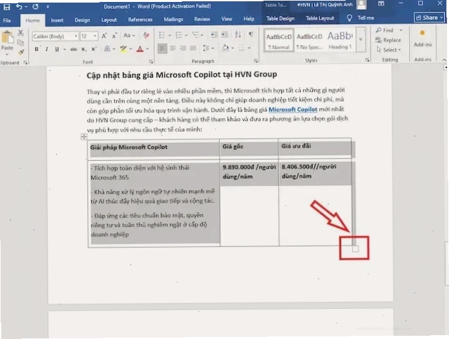Click the red Font Color swatch
The height and width of the screenshot is (339, 449).
click(x=140, y=49)
